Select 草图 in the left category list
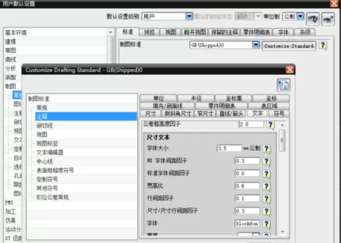This screenshot has width=341, height=243. (x=11, y=51)
